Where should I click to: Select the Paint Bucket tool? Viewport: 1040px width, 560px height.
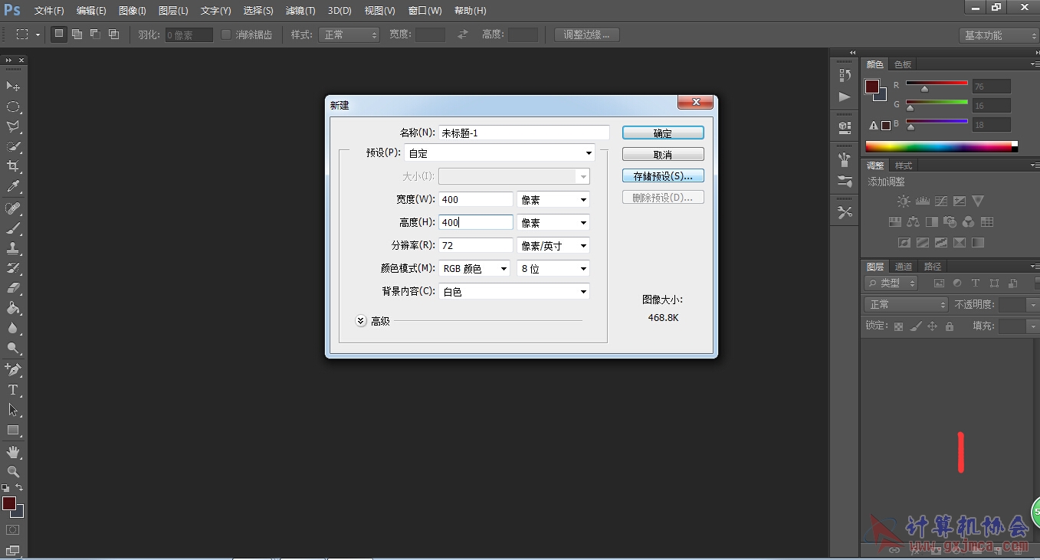coord(13,308)
